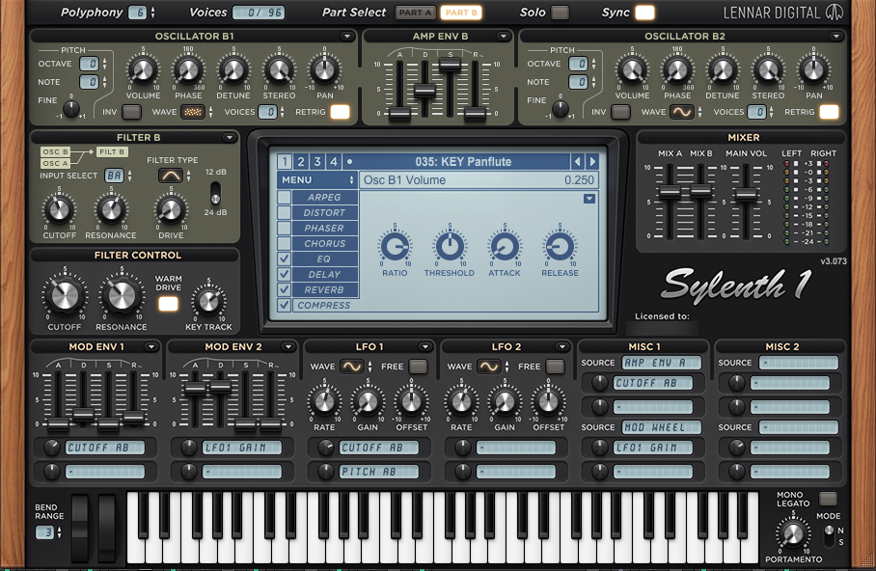Open the Oscillator B2 section dropdown
The image size is (876, 571).
pyautogui.click(x=835, y=37)
